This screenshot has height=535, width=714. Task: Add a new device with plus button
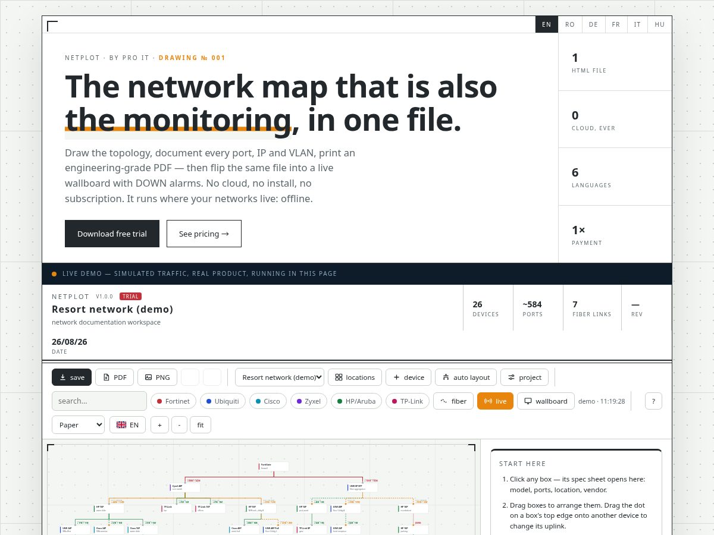[x=408, y=377]
